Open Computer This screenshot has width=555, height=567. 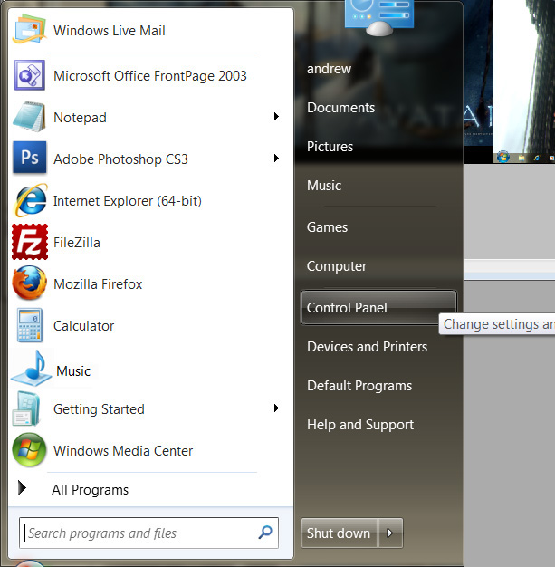(x=337, y=266)
